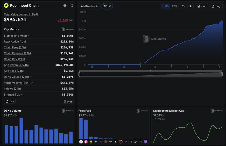Click the RWA Active AUM metric
Image resolution: width=226 pixels, height=146 pixels.
[15, 42]
